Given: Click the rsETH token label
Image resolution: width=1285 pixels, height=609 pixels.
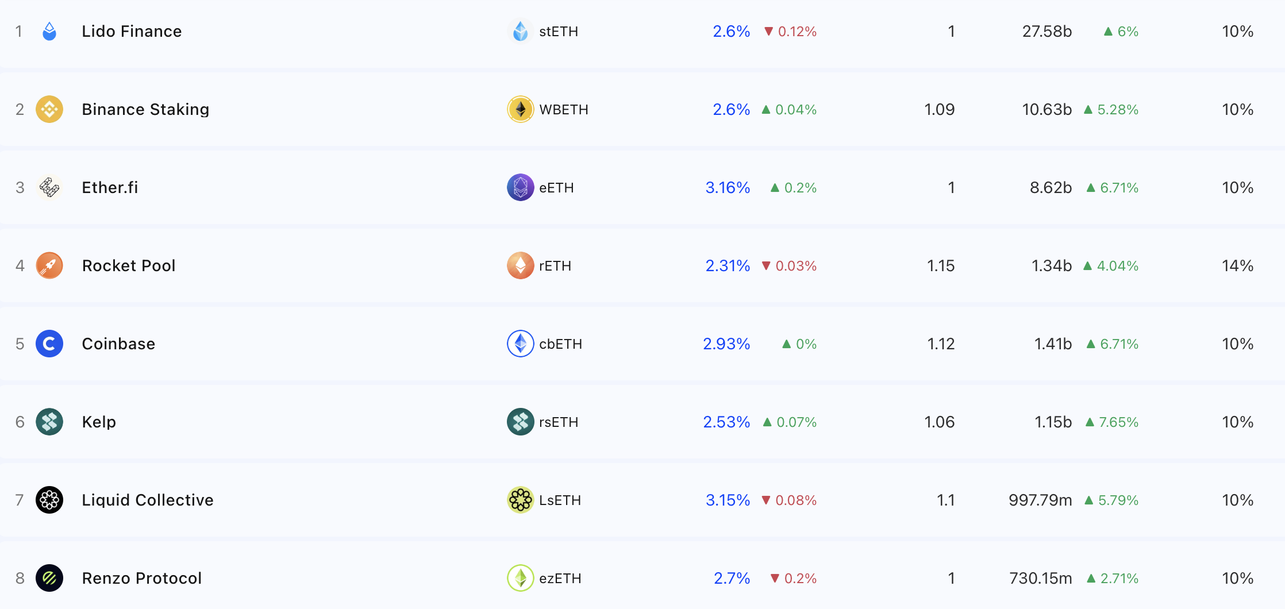Looking at the screenshot, I should (559, 422).
